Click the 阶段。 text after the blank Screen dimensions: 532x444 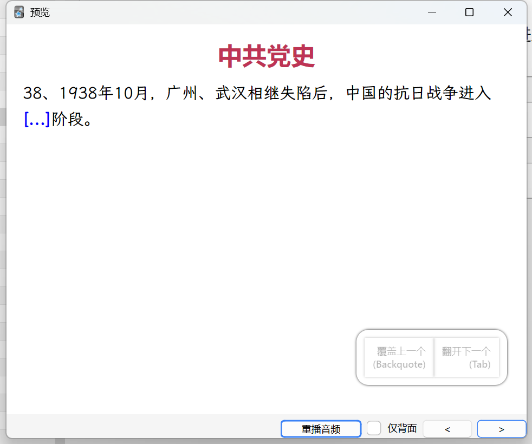pos(72,120)
